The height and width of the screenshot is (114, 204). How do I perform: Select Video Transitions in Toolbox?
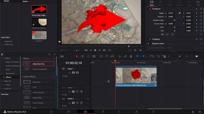12,62
